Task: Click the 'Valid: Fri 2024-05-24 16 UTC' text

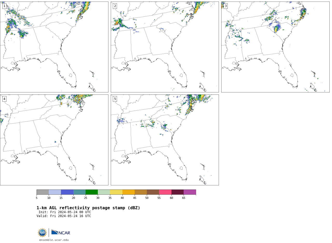Action: point(64,216)
